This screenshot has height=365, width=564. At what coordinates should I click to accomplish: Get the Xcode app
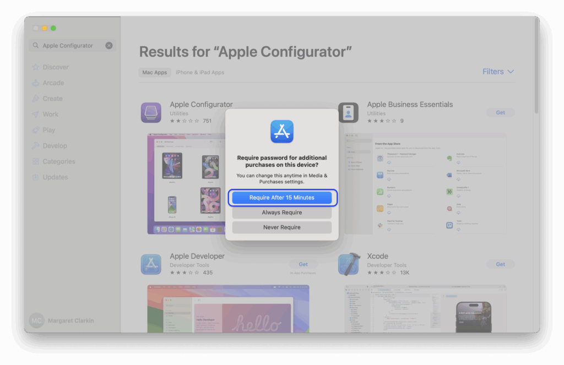pyautogui.click(x=500, y=264)
